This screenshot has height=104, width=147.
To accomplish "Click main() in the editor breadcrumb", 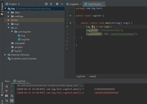I will pyautogui.click(x=93, y=76).
